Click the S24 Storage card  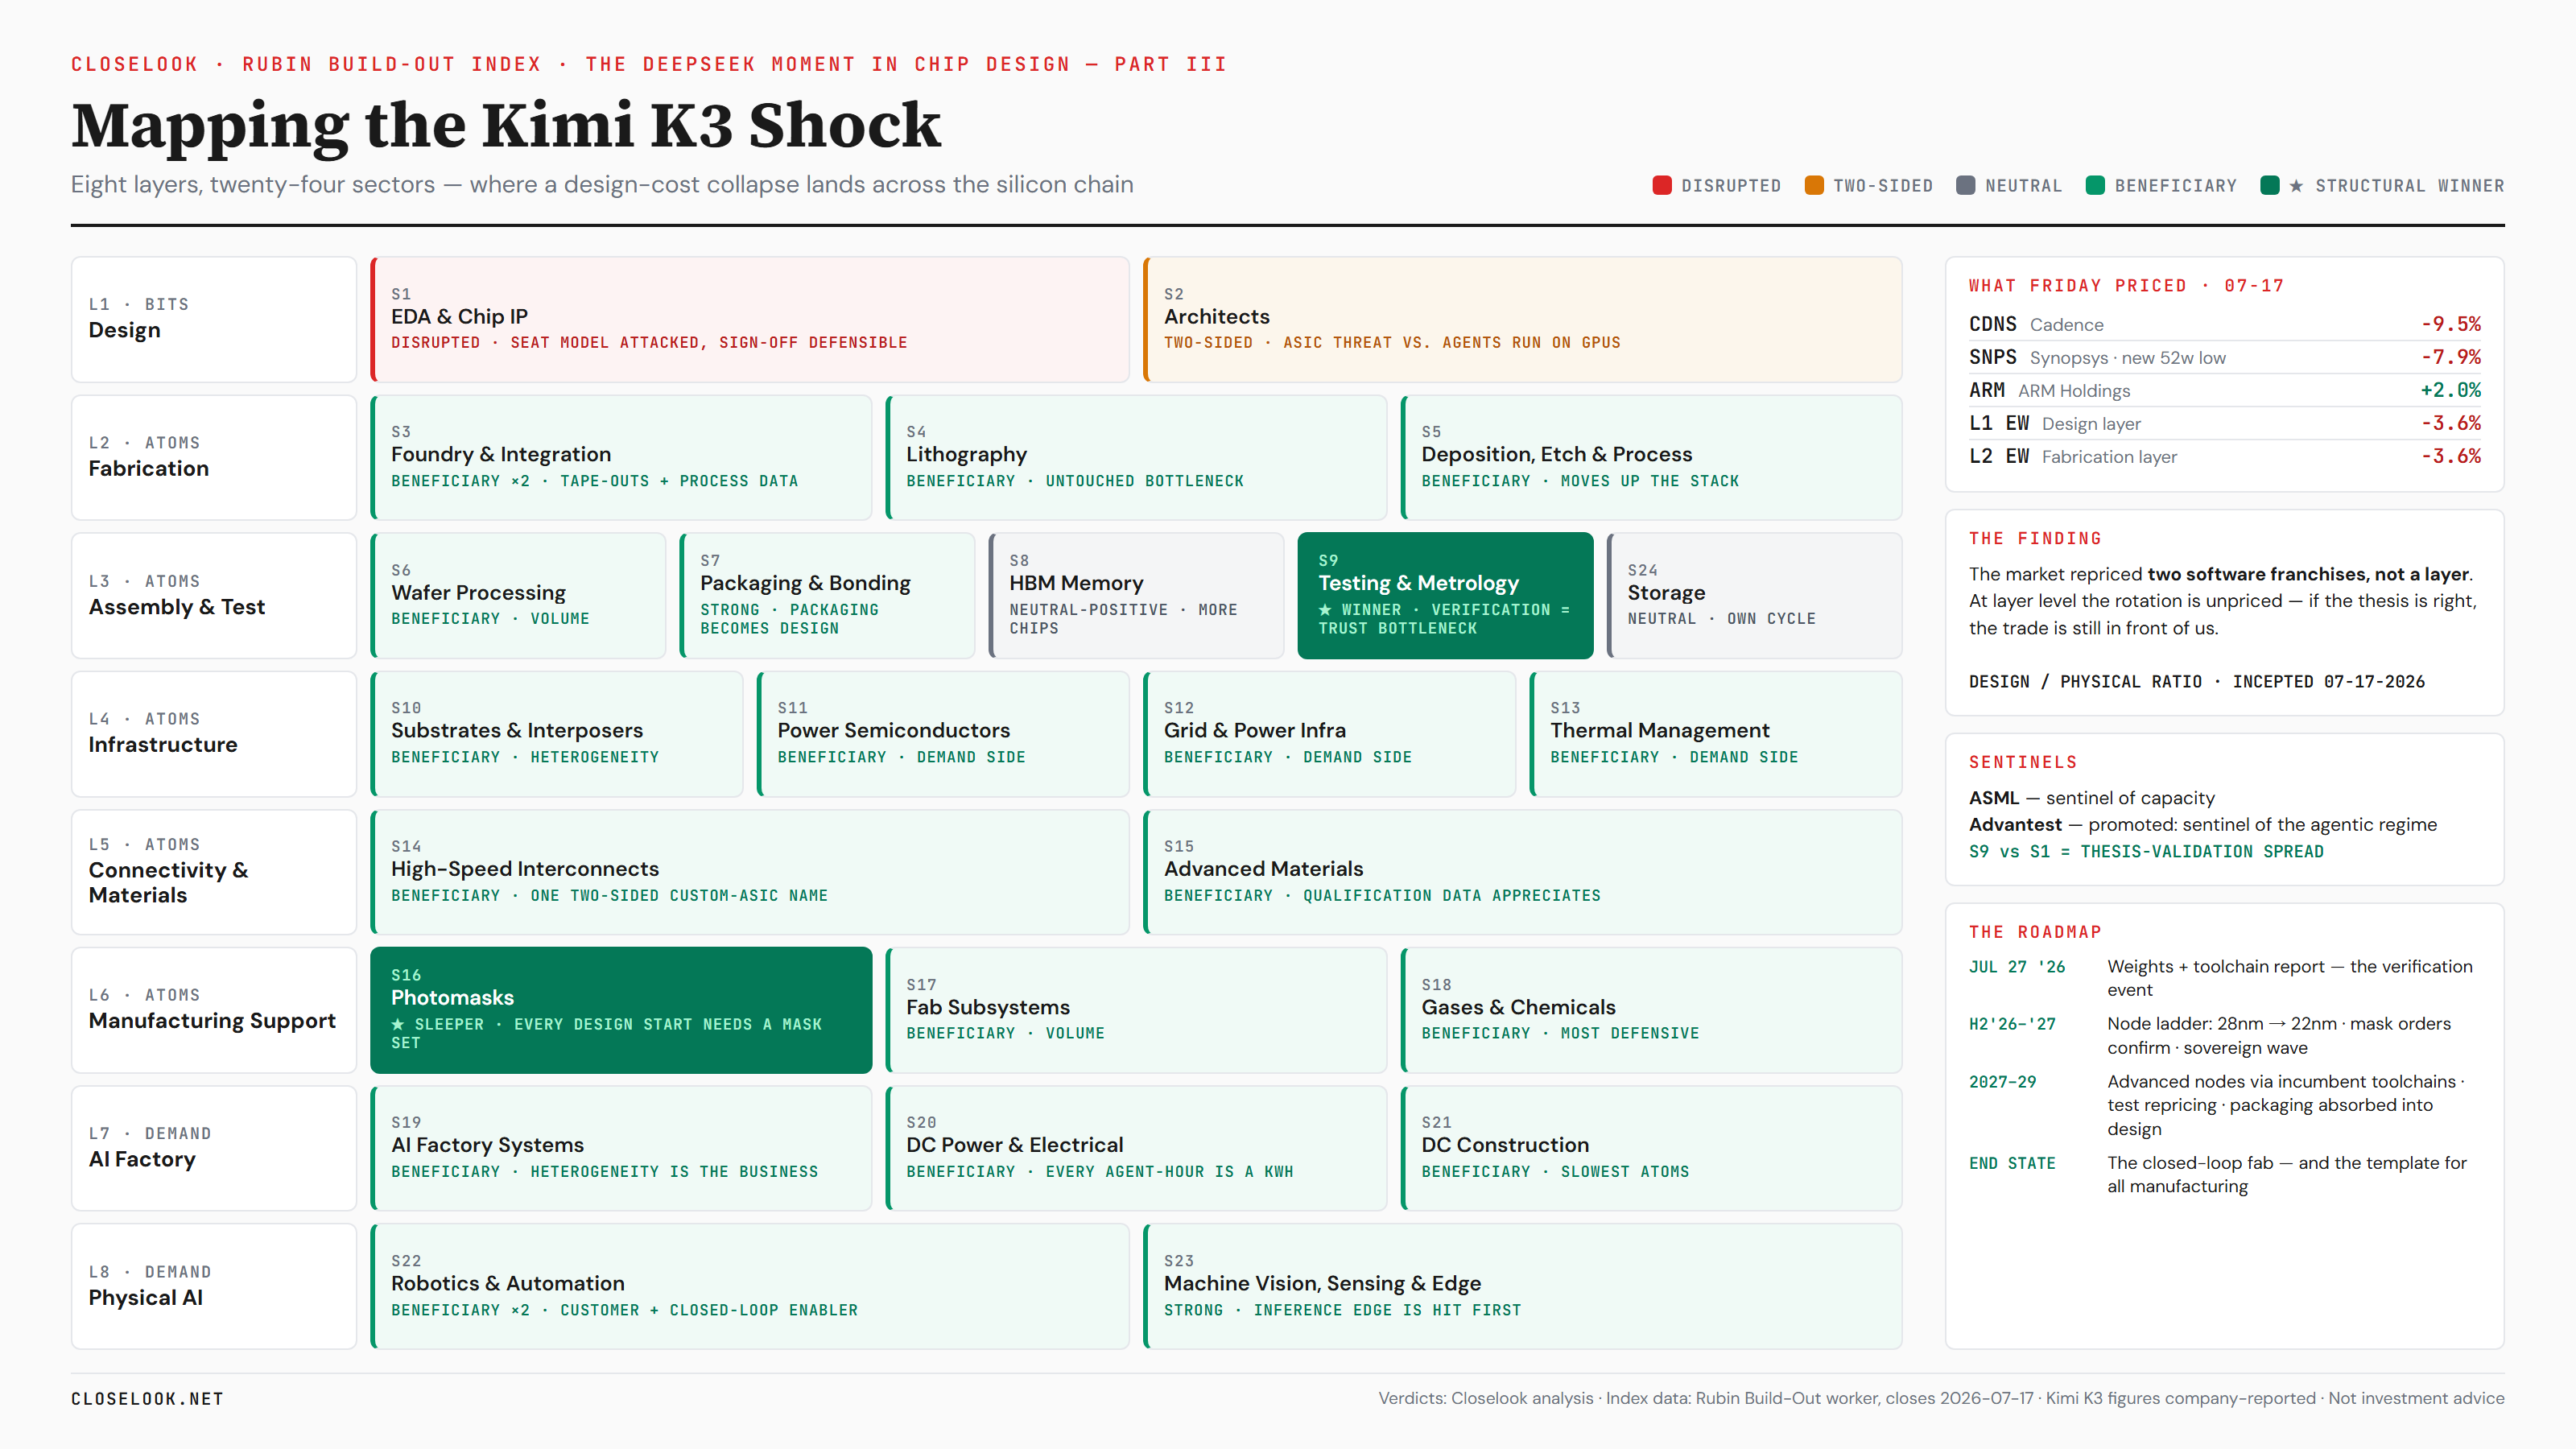pyautogui.click(x=1754, y=596)
